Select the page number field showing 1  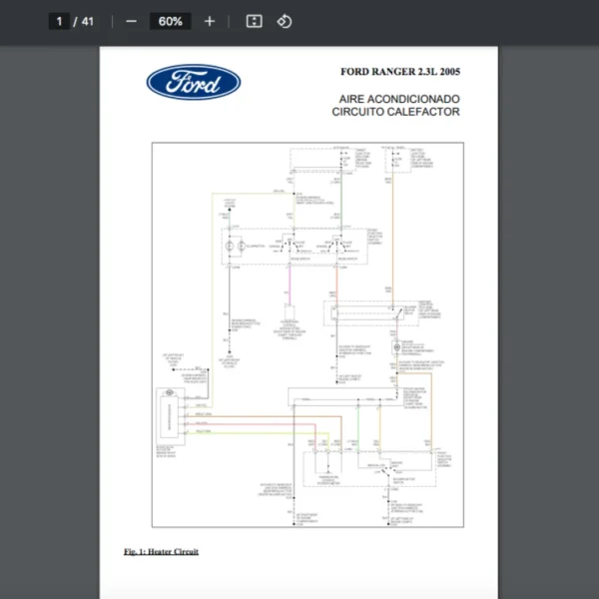tap(59, 21)
